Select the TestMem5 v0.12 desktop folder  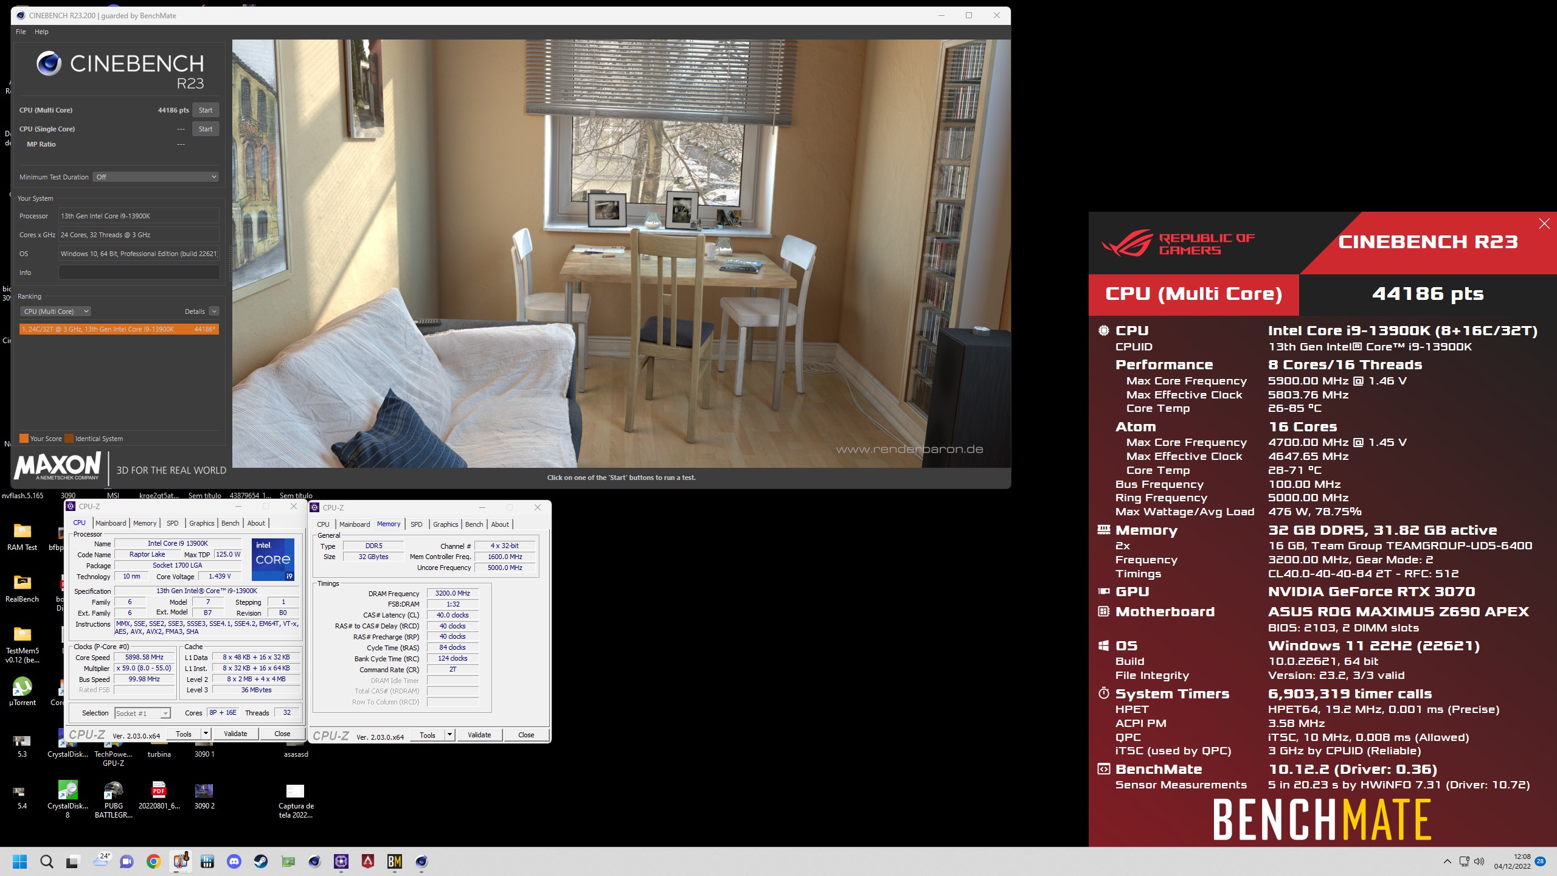tap(23, 645)
